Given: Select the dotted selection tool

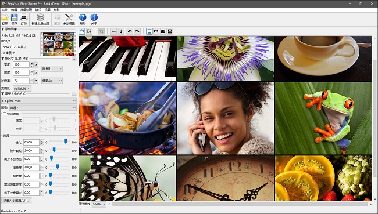Looking at the screenshot, I should 89,31.
